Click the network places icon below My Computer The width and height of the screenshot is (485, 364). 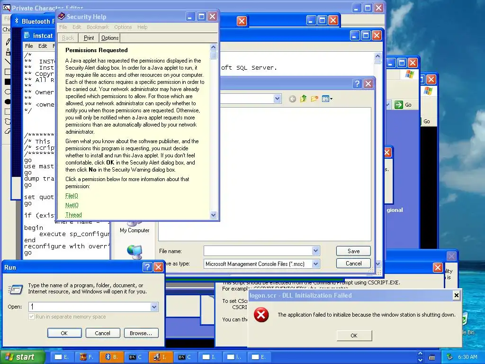tap(135, 252)
